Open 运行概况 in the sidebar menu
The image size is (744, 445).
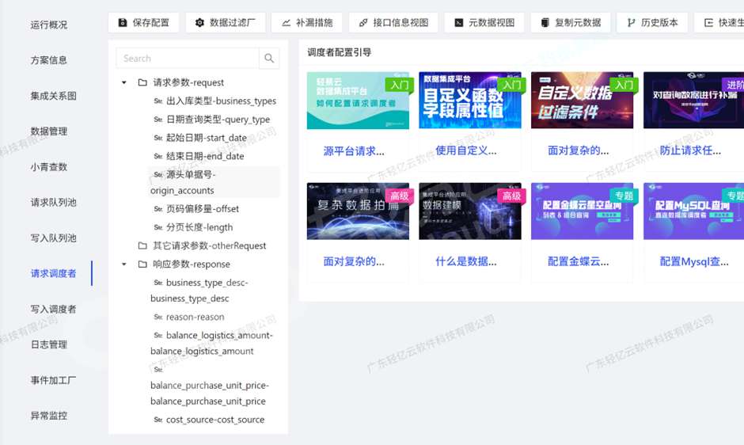tap(49, 25)
